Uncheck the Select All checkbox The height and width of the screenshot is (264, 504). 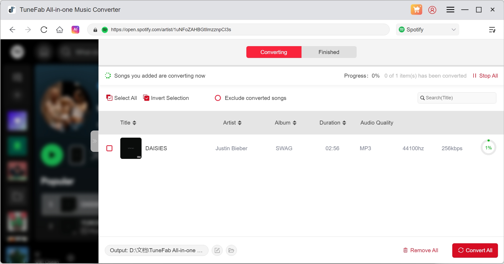point(110,98)
